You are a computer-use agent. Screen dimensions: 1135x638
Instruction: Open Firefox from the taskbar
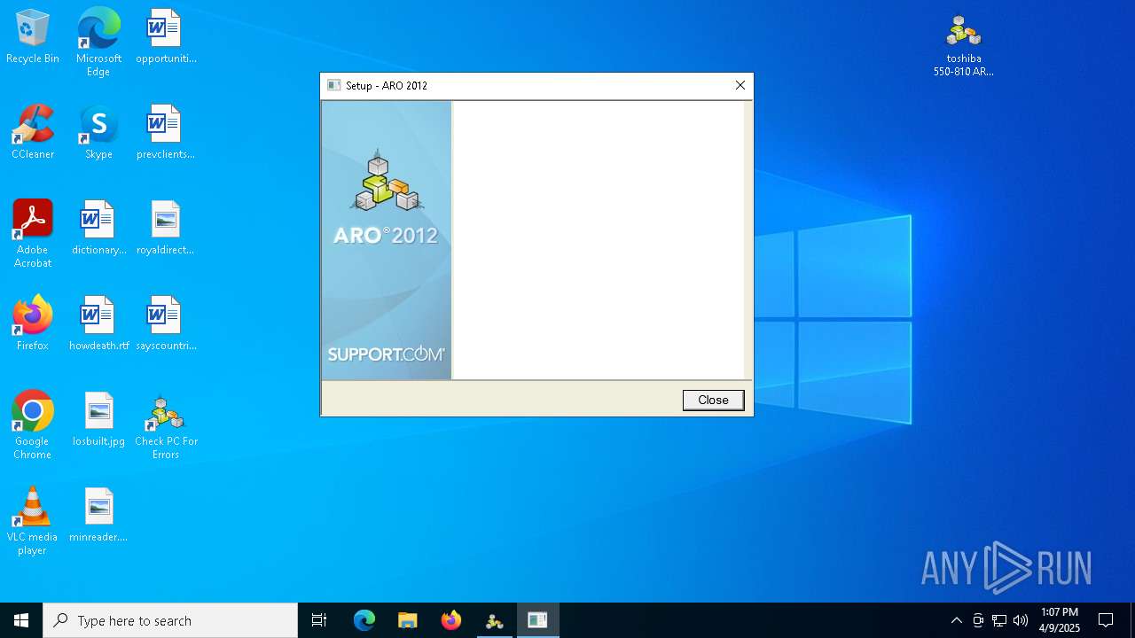click(451, 620)
